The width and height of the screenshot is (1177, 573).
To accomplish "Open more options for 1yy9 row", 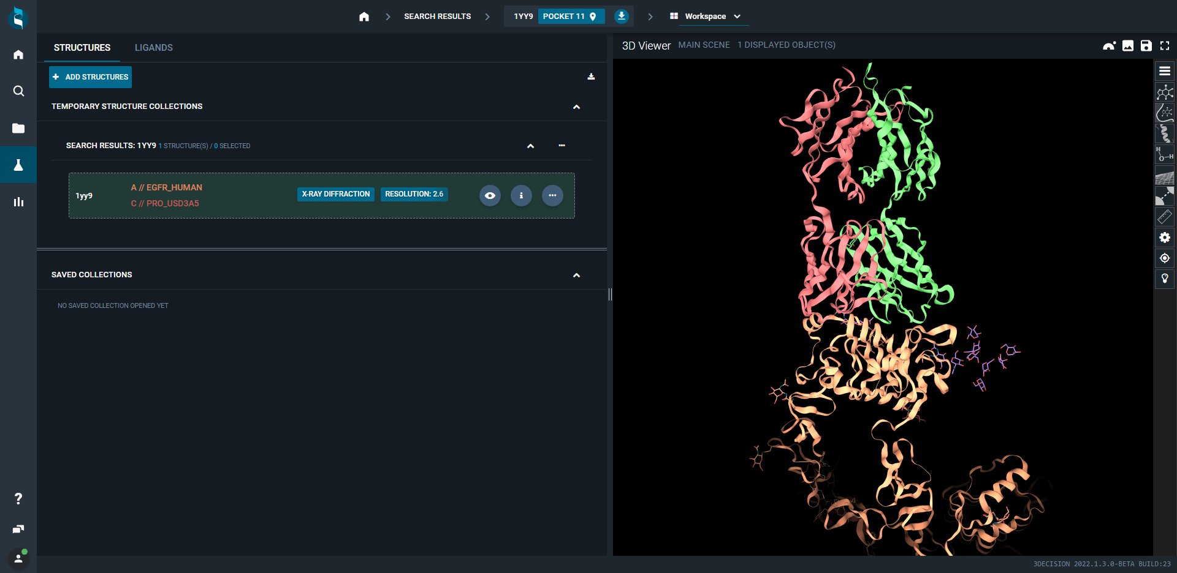I will [x=552, y=195].
